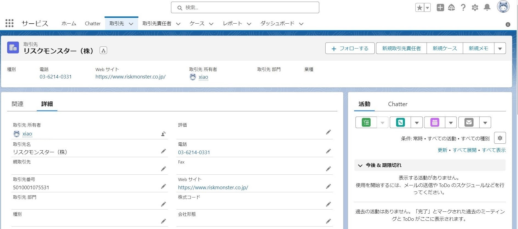Collapse the 今後 & 期限切れ section
The width and height of the screenshot is (518, 229).
[360, 165]
